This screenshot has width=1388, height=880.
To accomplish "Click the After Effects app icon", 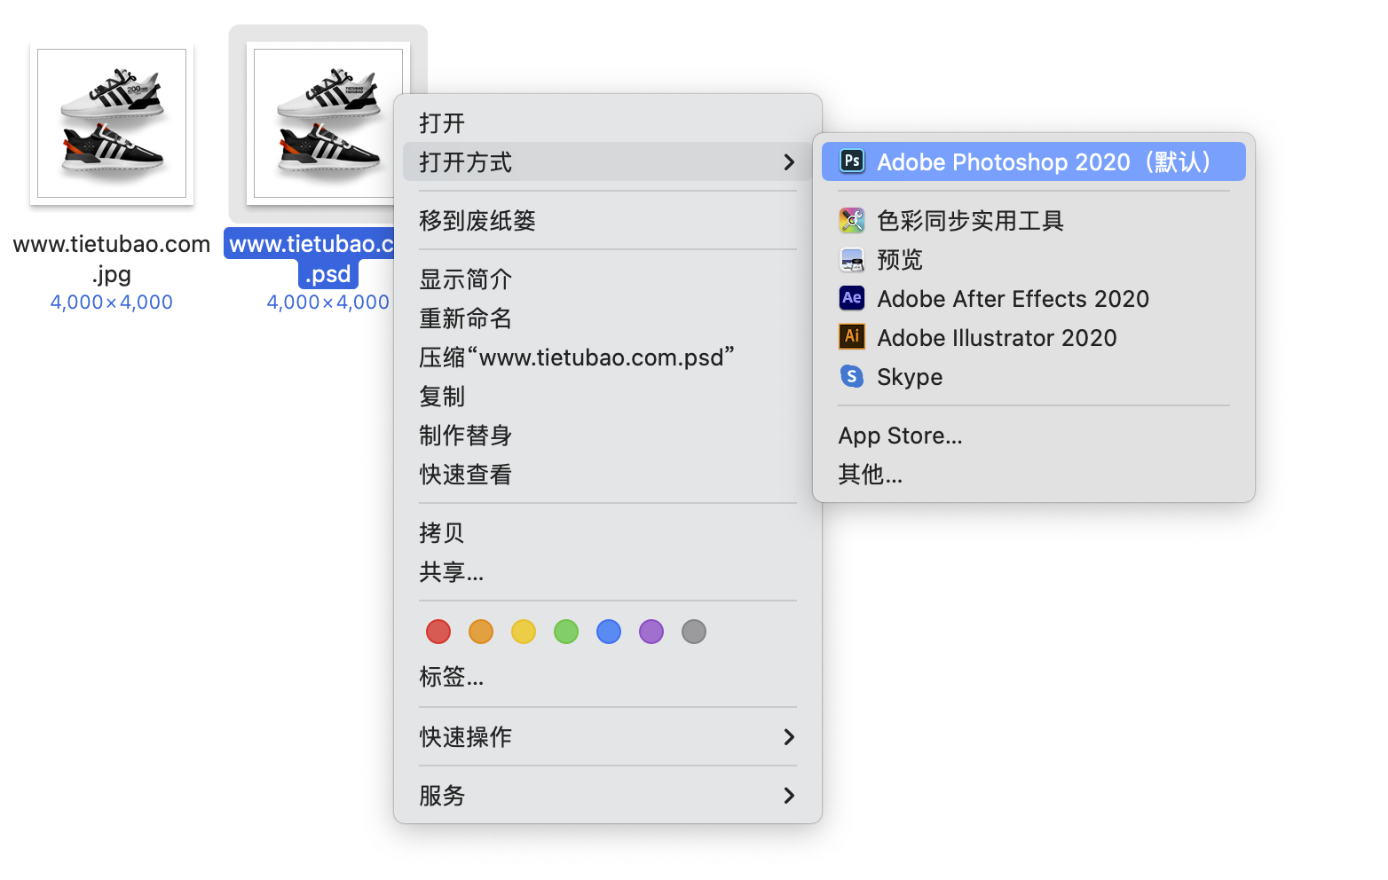I will (x=852, y=298).
